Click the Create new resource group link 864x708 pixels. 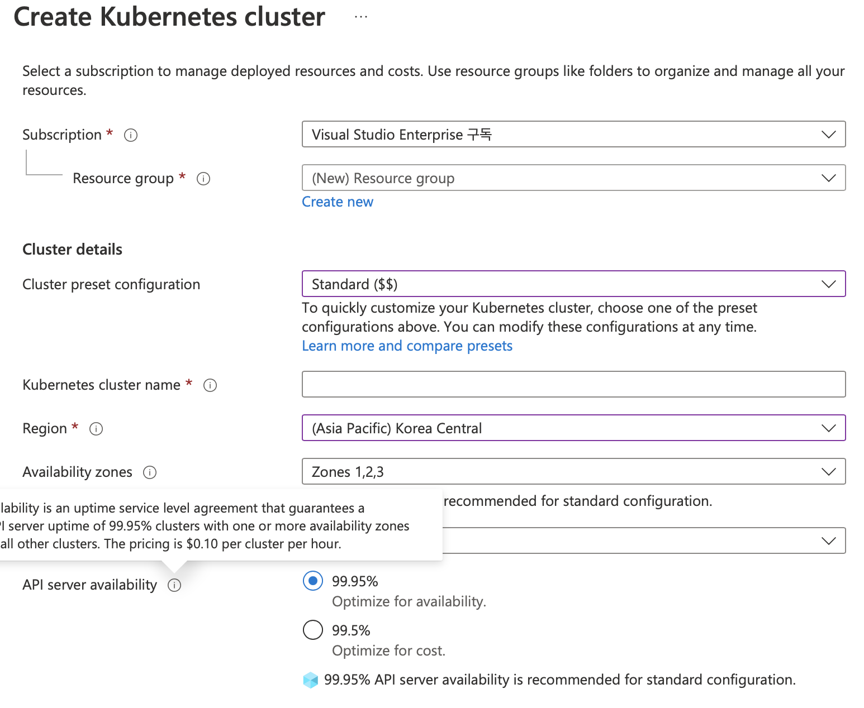point(338,202)
